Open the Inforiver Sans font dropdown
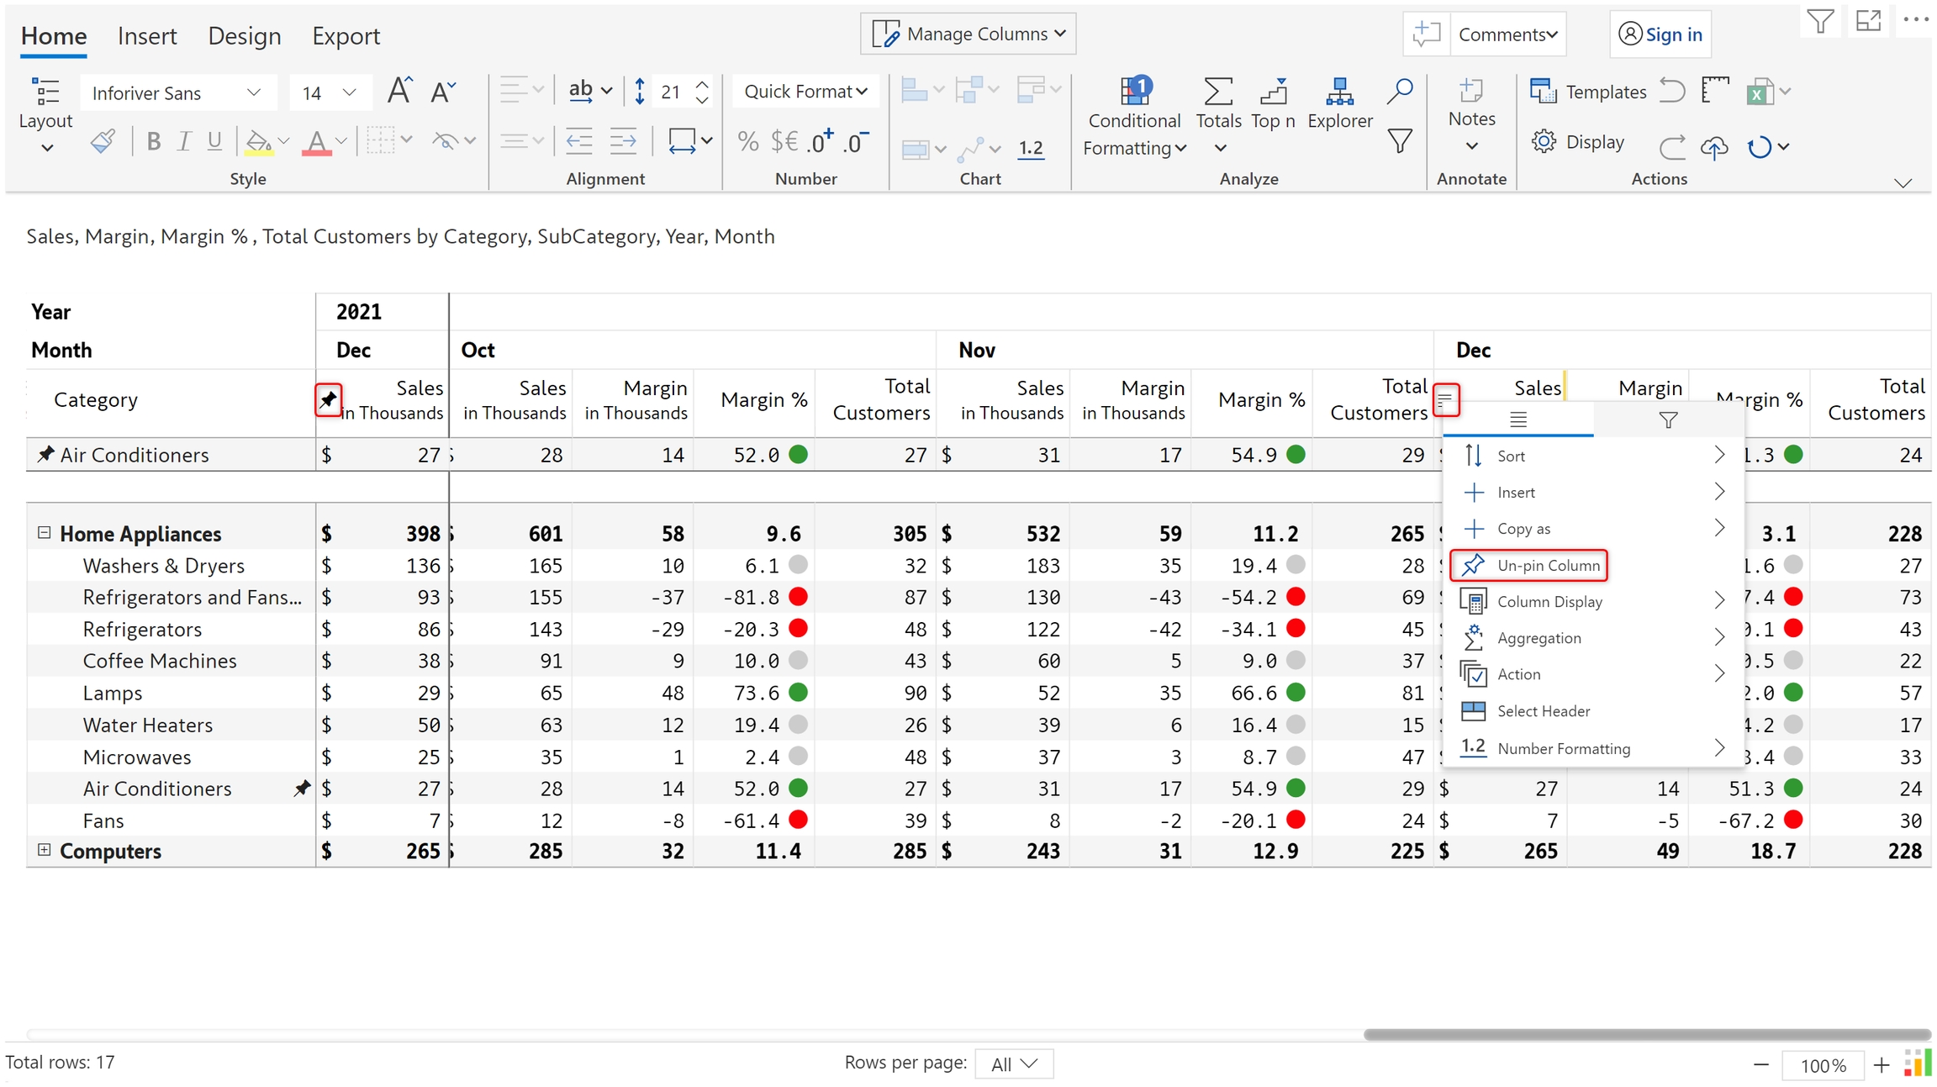Viewport: 1937px width, 1087px height. [177, 92]
